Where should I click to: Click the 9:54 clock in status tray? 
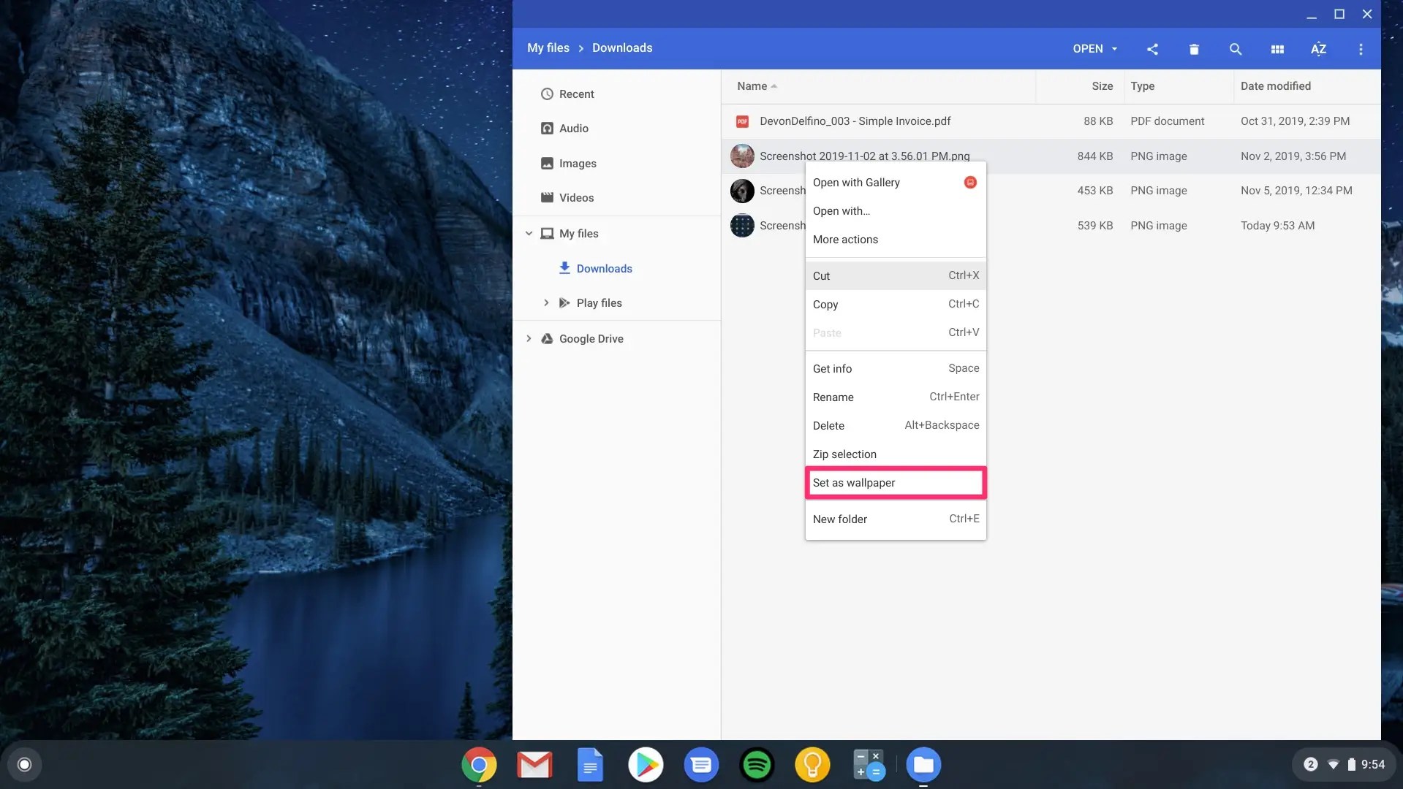point(1373,765)
